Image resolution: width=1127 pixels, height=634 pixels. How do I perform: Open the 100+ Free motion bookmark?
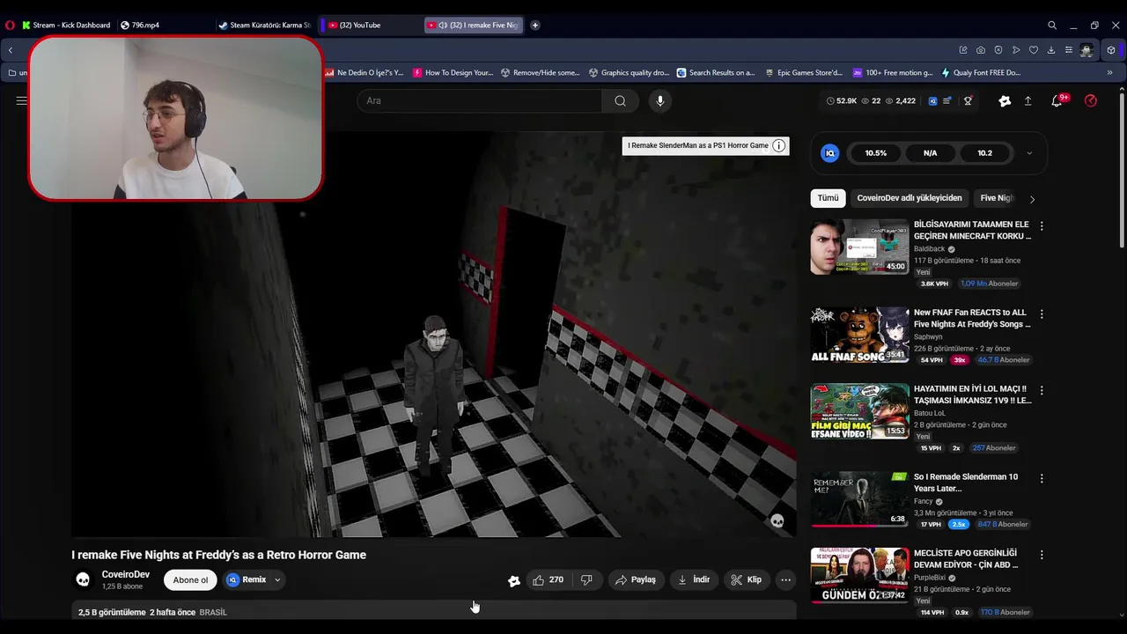[x=892, y=73]
